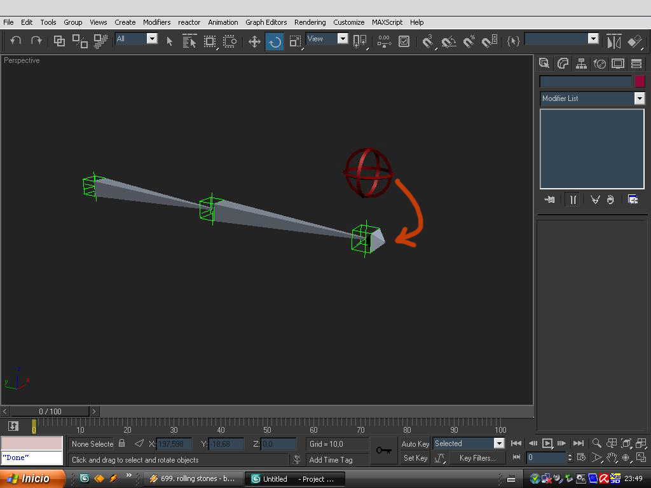Click the 0 / 100 time slider
The width and height of the screenshot is (651, 488).
click(x=50, y=411)
